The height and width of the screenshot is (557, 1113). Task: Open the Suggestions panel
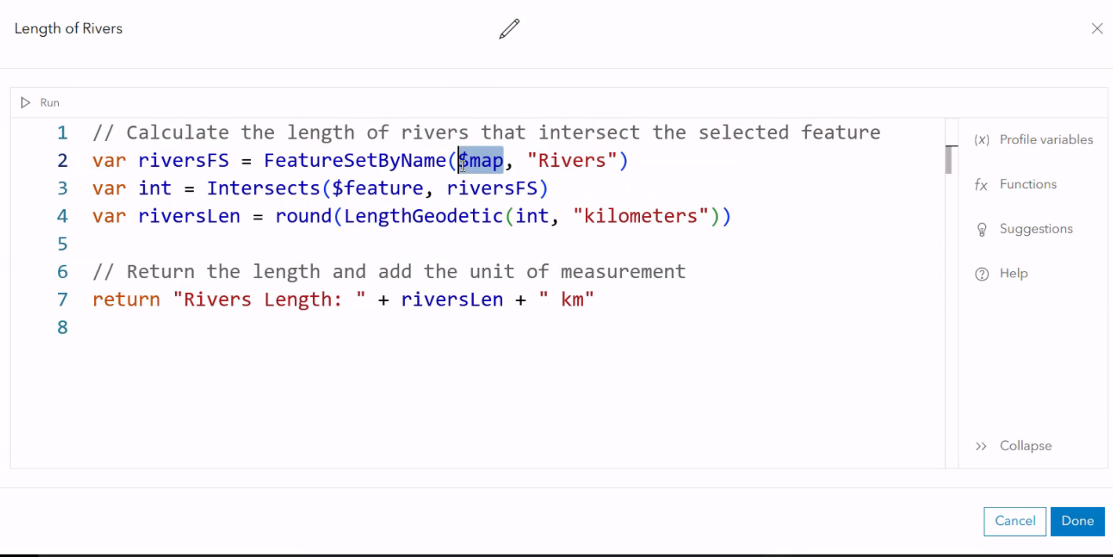pos(1035,229)
